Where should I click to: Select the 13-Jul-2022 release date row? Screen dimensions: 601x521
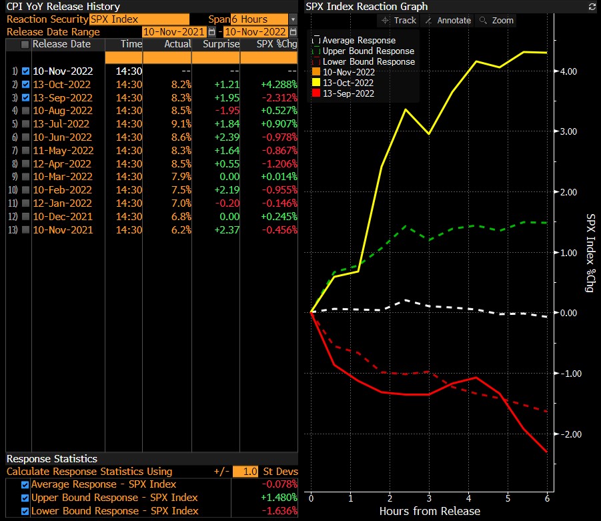[63, 123]
